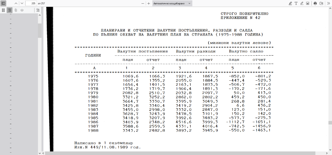Go to previous page arrow
The image size is (332, 155).
(x=16, y=3)
